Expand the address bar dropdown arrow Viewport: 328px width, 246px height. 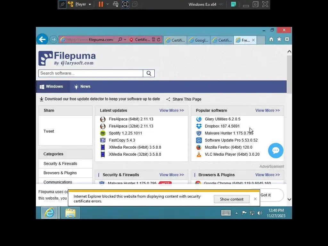125,39
